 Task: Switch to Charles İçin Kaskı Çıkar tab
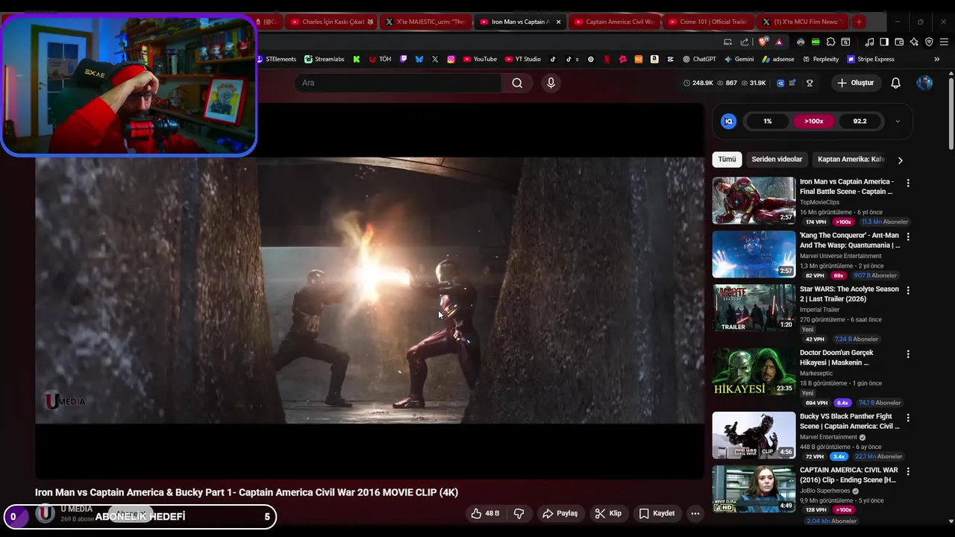coord(331,22)
